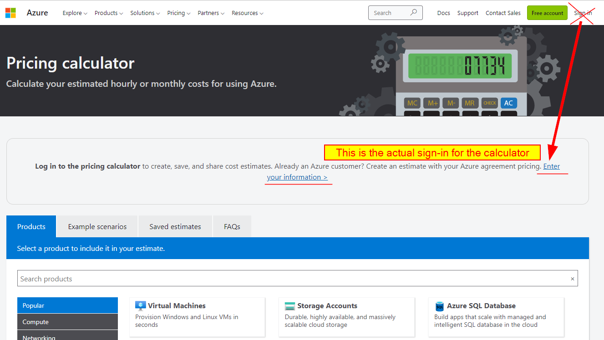
Task: Select the Popular category
Action: 67,305
